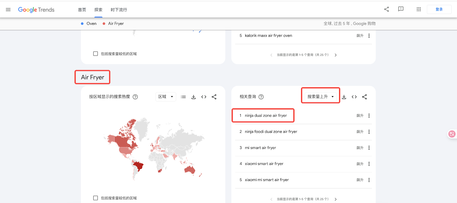Select Brazil on the Air Fryer map

point(138,166)
